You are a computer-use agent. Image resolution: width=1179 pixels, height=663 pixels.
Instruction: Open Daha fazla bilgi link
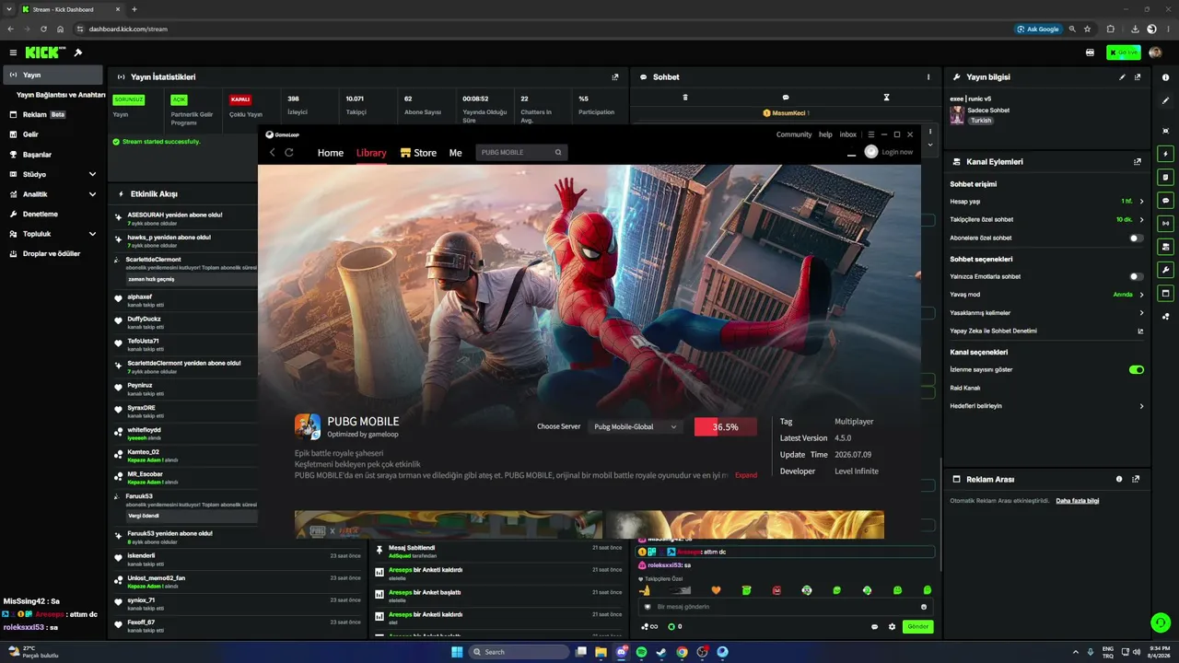point(1077,501)
